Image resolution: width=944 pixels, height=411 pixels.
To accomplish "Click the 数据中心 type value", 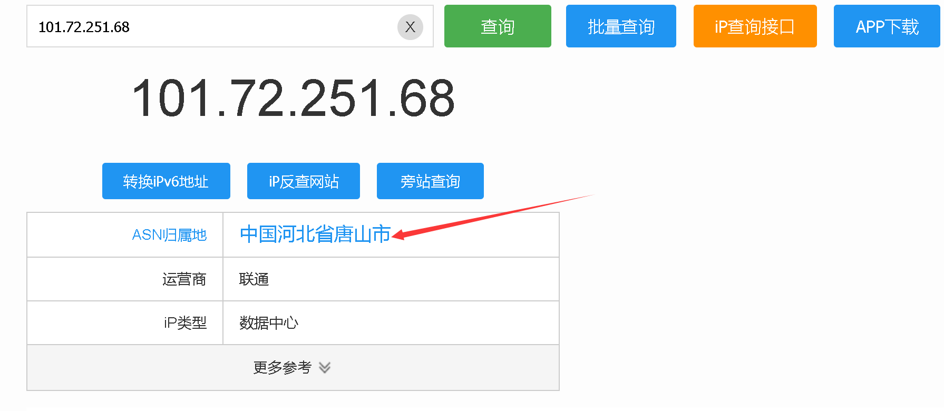I will [x=269, y=323].
